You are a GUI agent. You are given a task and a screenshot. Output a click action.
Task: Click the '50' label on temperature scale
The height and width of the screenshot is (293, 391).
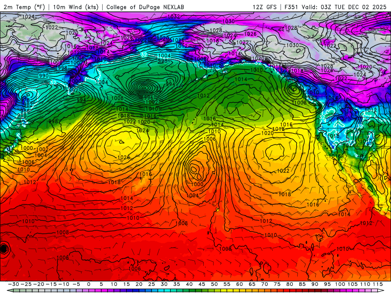coord(214,284)
